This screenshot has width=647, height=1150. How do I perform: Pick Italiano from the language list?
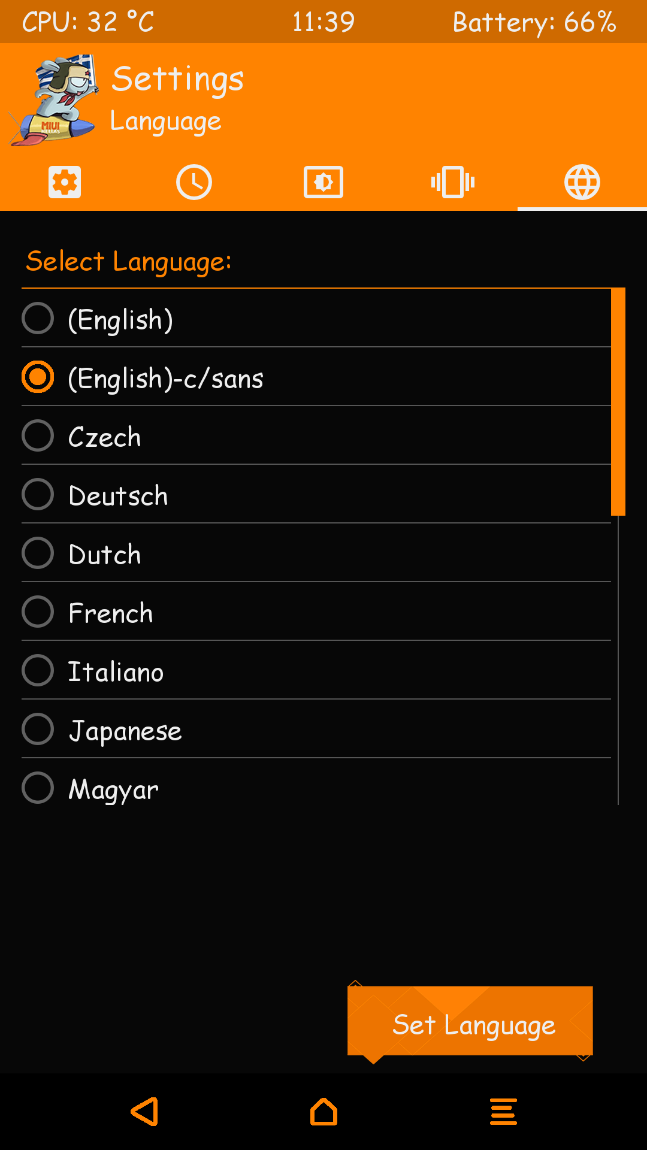coord(38,670)
